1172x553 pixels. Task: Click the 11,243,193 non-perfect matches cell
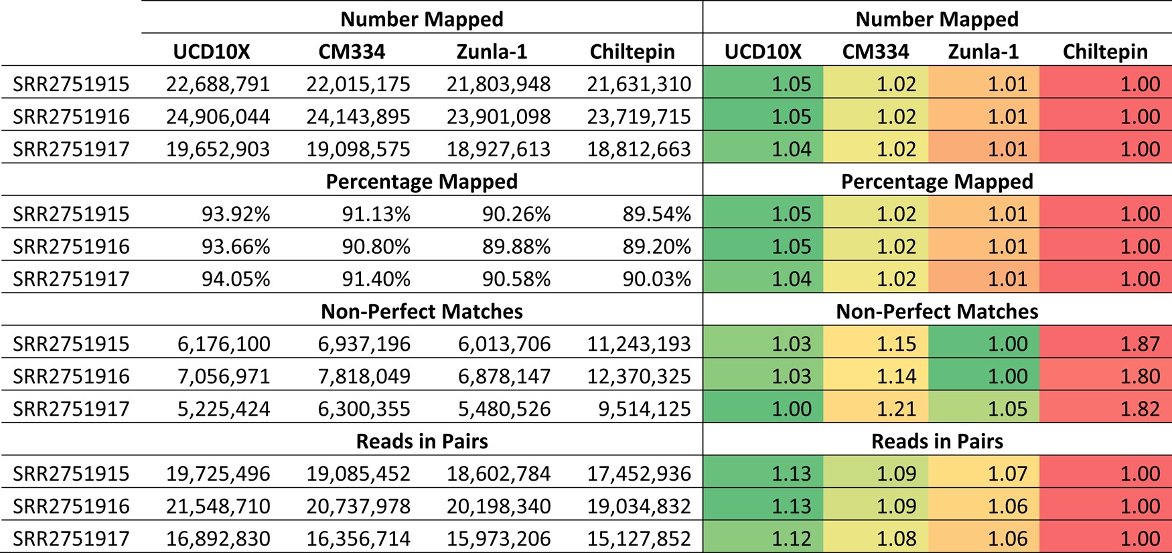coord(639,343)
